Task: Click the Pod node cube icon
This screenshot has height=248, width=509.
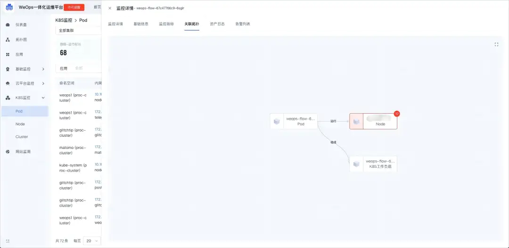Action: (x=277, y=121)
